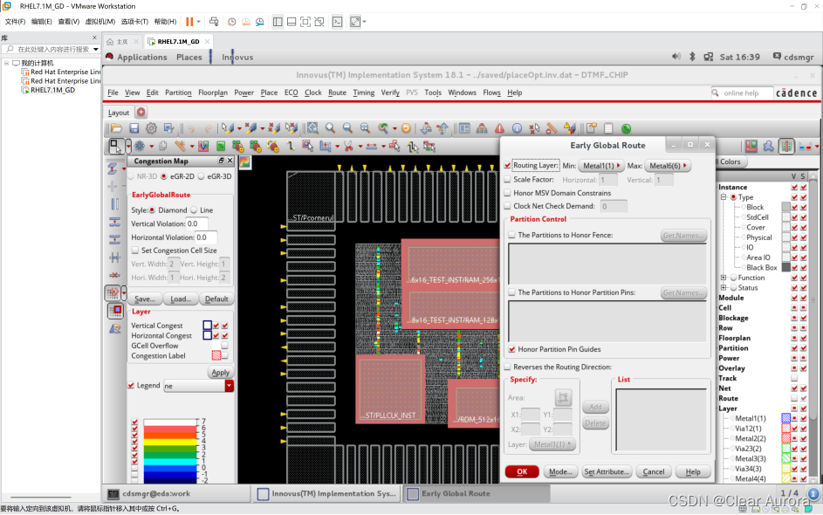Click the red add layout tab icon
Screen dimensions: 823x515
point(141,112)
